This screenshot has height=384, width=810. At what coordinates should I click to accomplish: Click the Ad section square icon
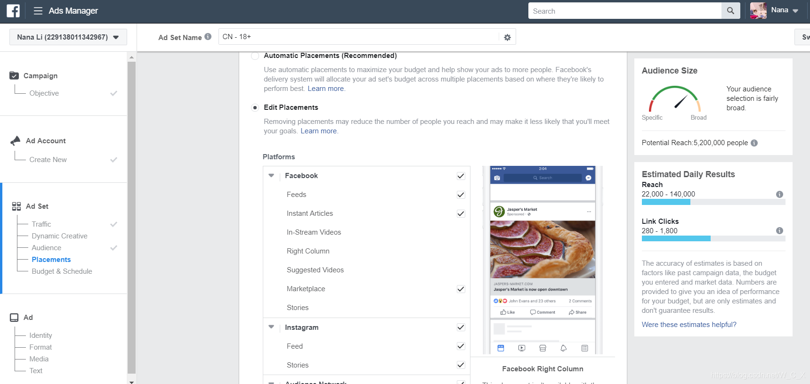[x=14, y=318]
